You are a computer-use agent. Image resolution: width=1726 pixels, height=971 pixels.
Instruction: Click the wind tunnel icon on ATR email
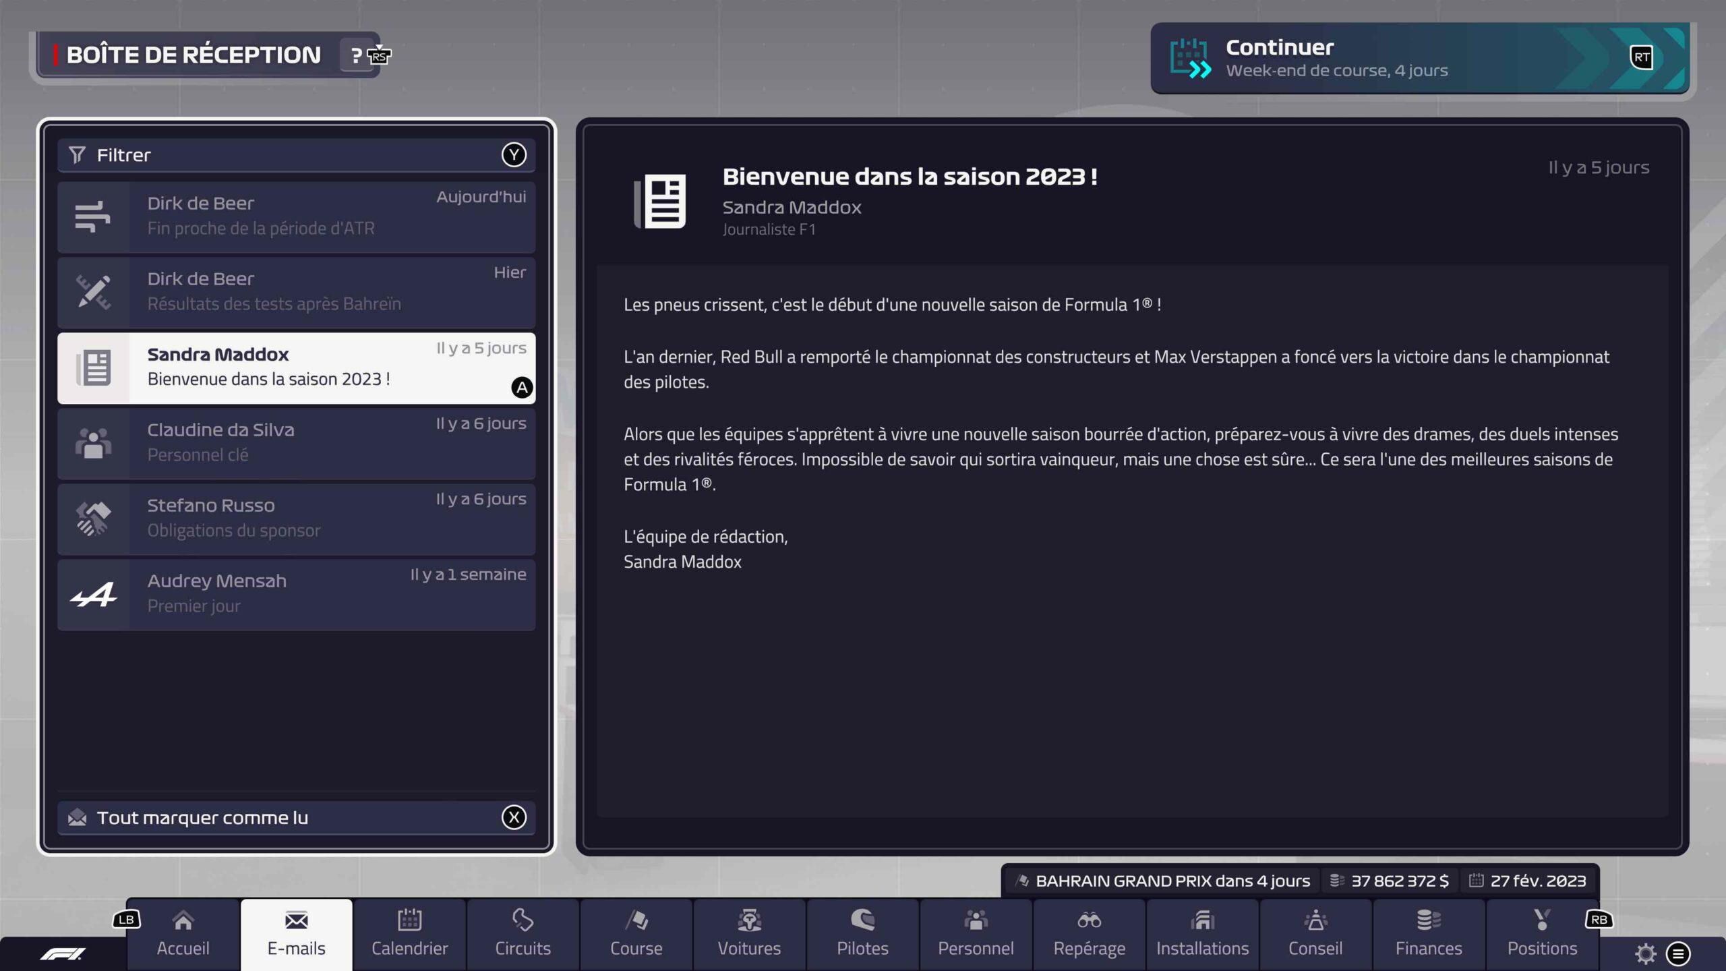click(x=93, y=217)
